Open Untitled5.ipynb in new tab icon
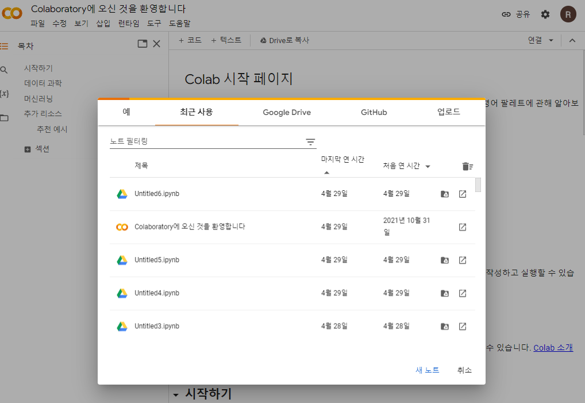585x403 pixels. pyautogui.click(x=463, y=260)
